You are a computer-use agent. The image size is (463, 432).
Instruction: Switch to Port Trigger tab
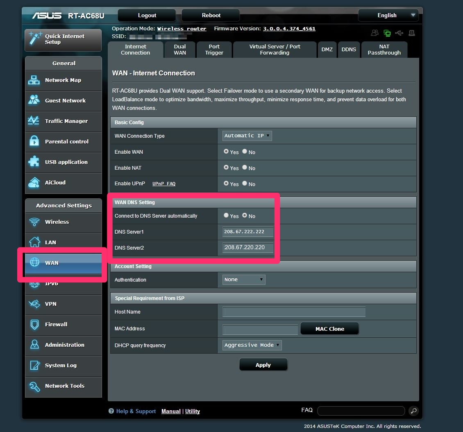pyautogui.click(x=214, y=50)
